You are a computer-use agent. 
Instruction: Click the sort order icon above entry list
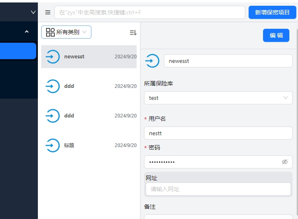point(133,32)
